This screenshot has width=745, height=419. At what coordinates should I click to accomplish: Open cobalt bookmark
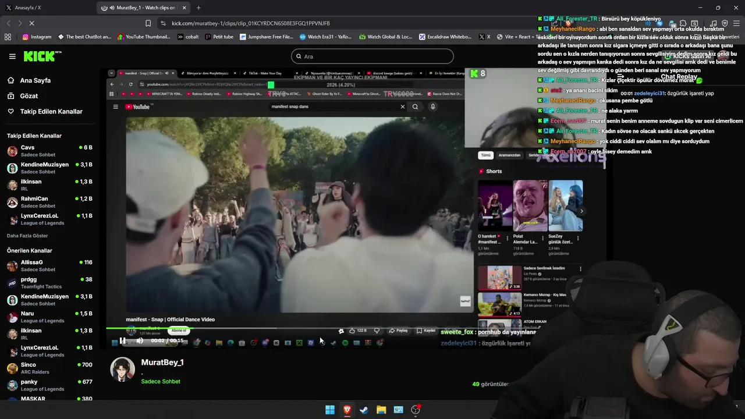(187, 37)
